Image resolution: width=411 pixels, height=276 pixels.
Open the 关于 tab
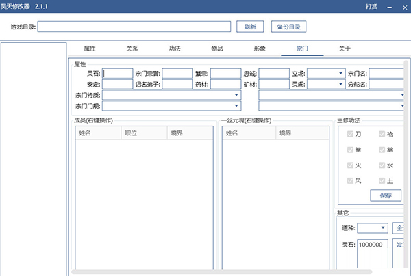pos(345,49)
